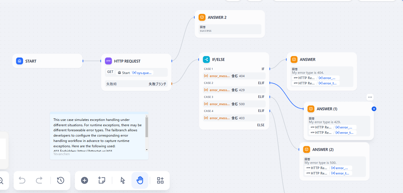
Task: Click 'My error type is 429.' text
Action: [325, 122]
